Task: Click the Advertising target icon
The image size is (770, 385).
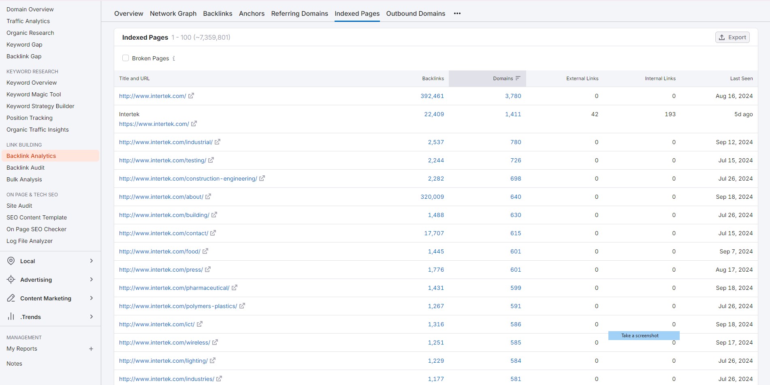Action: point(11,280)
